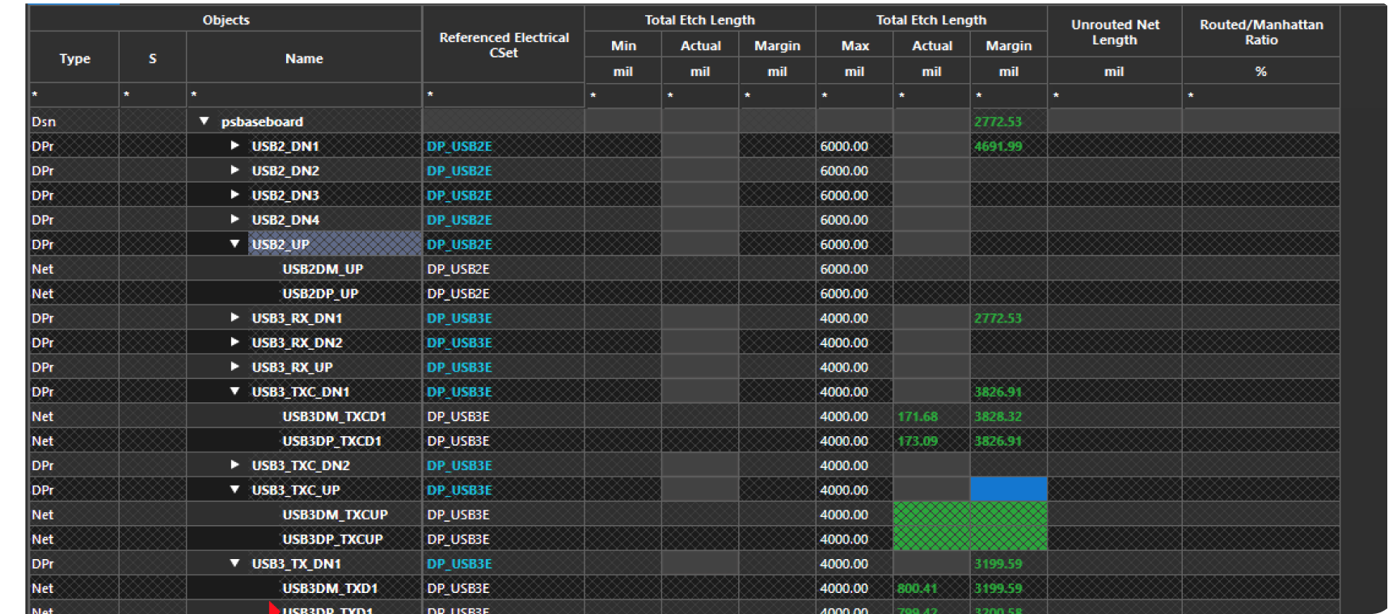Collapse the psbaseboard design tree
1397x614 pixels.
(x=205, y=121)
